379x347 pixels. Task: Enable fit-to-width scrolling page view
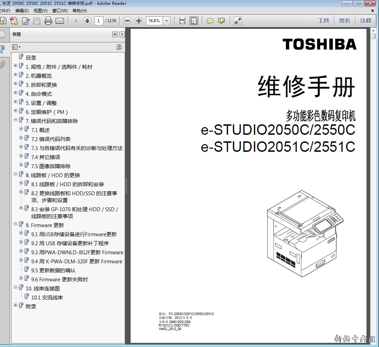click(182, 21)
